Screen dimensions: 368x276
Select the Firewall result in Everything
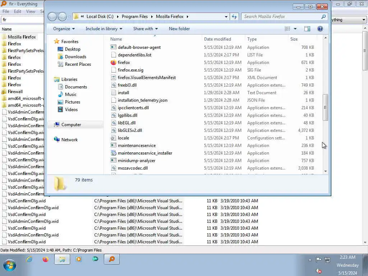pos(15,92)
